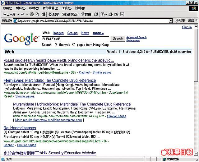Click the FLEMIZYME search input box
199x162 pixels.
(x=75, y=39)
